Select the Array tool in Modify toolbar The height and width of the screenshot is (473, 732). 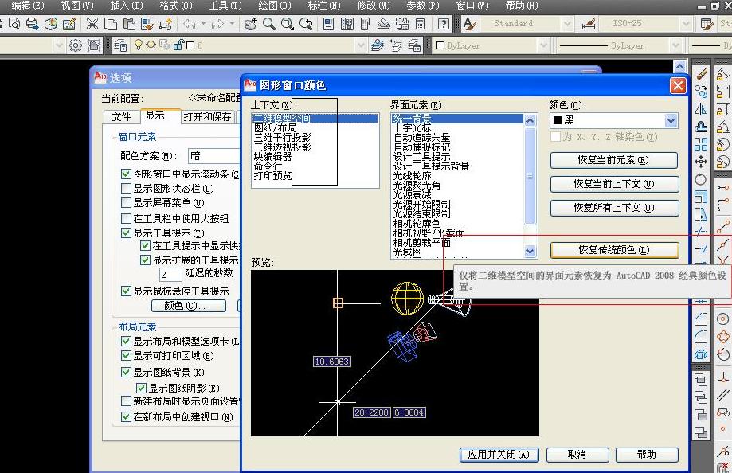[x=701, y=144]
